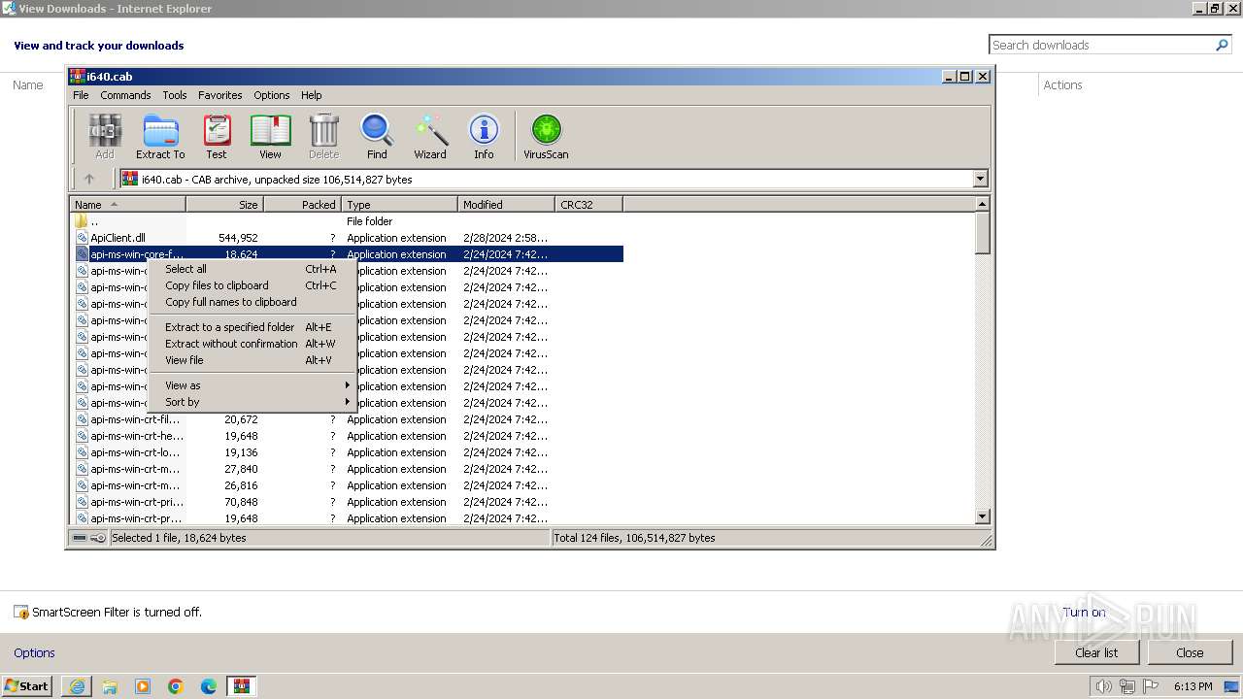Open the Commands menu
The height and width of the screenshot is (699, 1243).
[125, 95]
